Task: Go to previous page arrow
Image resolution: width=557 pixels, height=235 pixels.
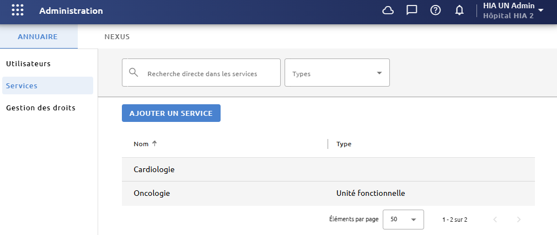Action: pyautogui.click(x=495, y=220)
